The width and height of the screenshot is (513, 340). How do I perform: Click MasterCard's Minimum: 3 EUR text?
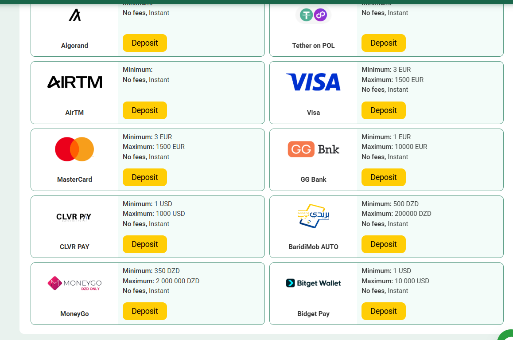tap(147, 137)
